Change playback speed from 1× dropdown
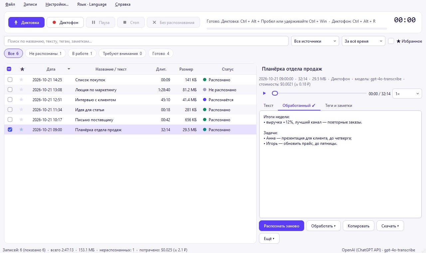This screenshot has width=426, height=253. pyautogui.click(x=407, y=94)
